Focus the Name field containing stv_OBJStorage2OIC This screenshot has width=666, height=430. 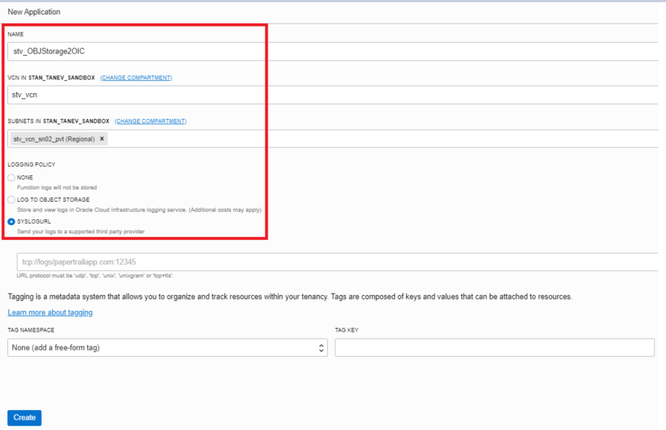tap(330, 51)
